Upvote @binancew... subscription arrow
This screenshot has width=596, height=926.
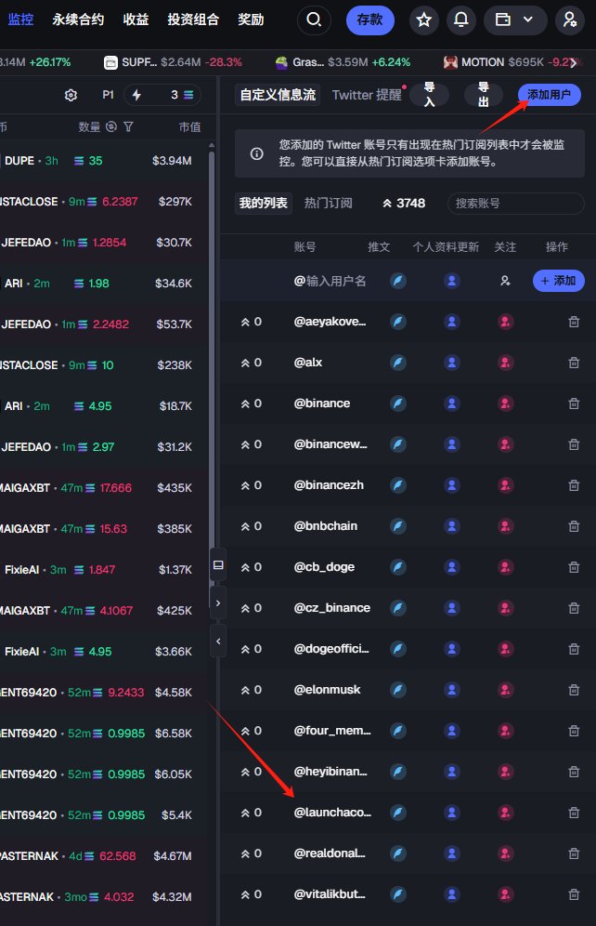click(245, 444)
